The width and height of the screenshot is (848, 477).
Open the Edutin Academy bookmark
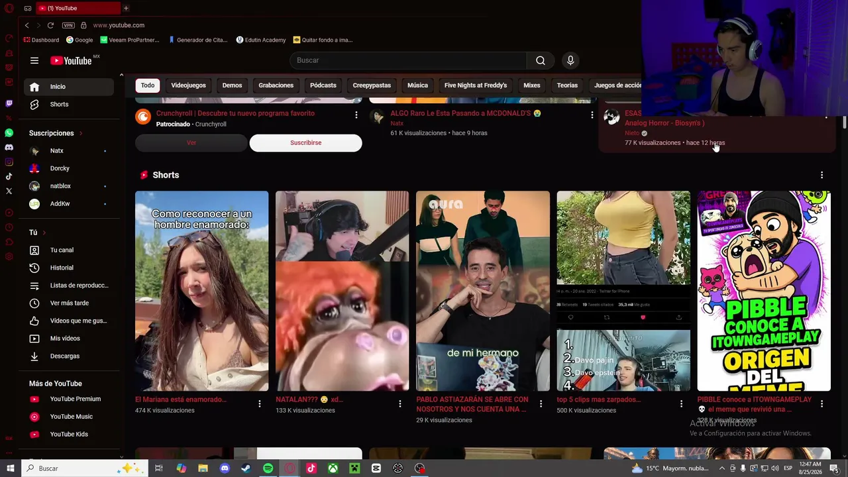pyautogui.click(x=261, y=40)
